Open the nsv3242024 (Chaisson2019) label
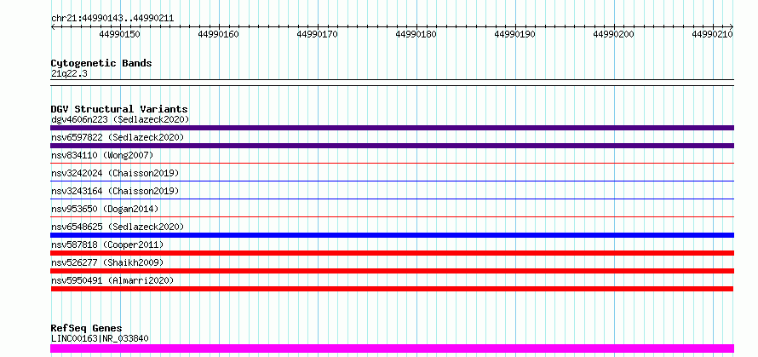The image size is (758, 357). point(115,173)
